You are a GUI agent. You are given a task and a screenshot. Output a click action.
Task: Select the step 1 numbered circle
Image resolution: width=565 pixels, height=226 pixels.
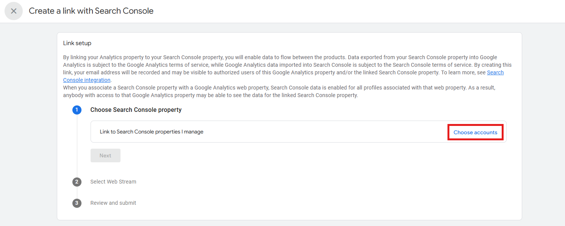[77, 110]
